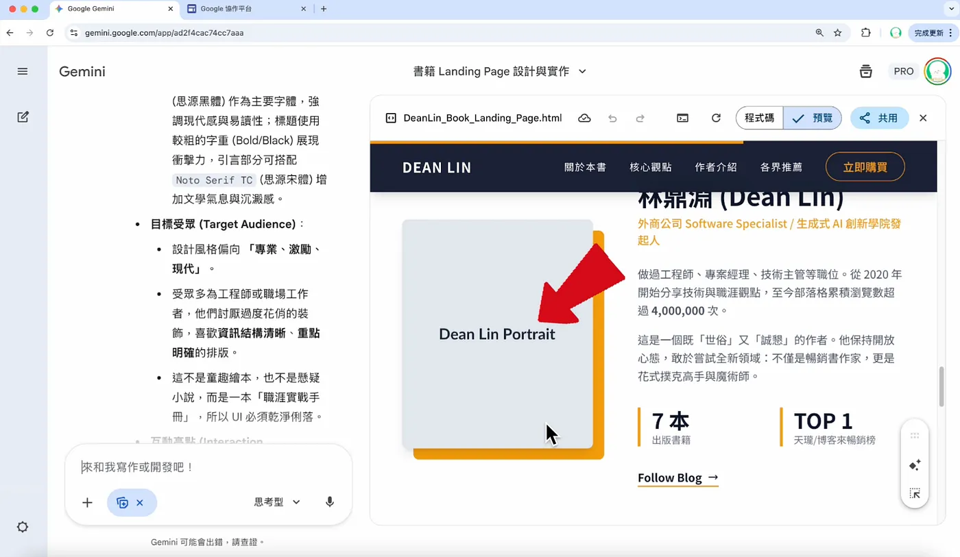This screenshot has width=960, height=557.
Task: Focus the 來和我寫作或開發吧 prompt field
Action: tap(207, 467)
